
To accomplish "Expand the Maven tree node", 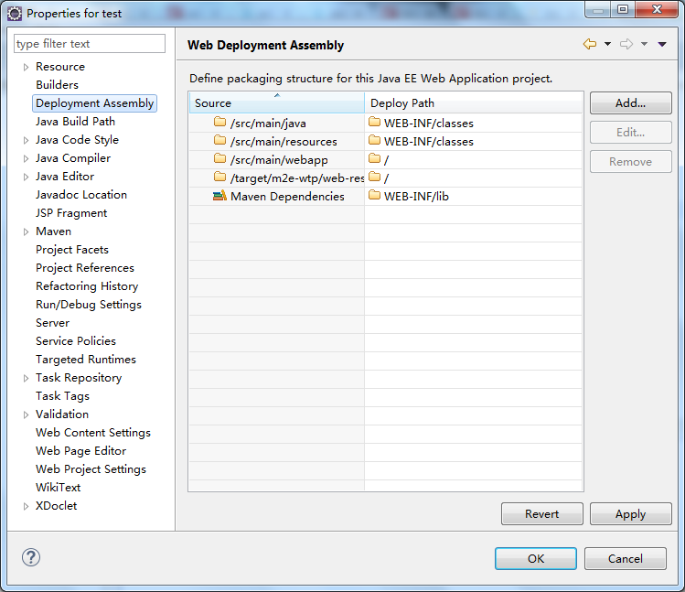I will [x=26, y=231].
